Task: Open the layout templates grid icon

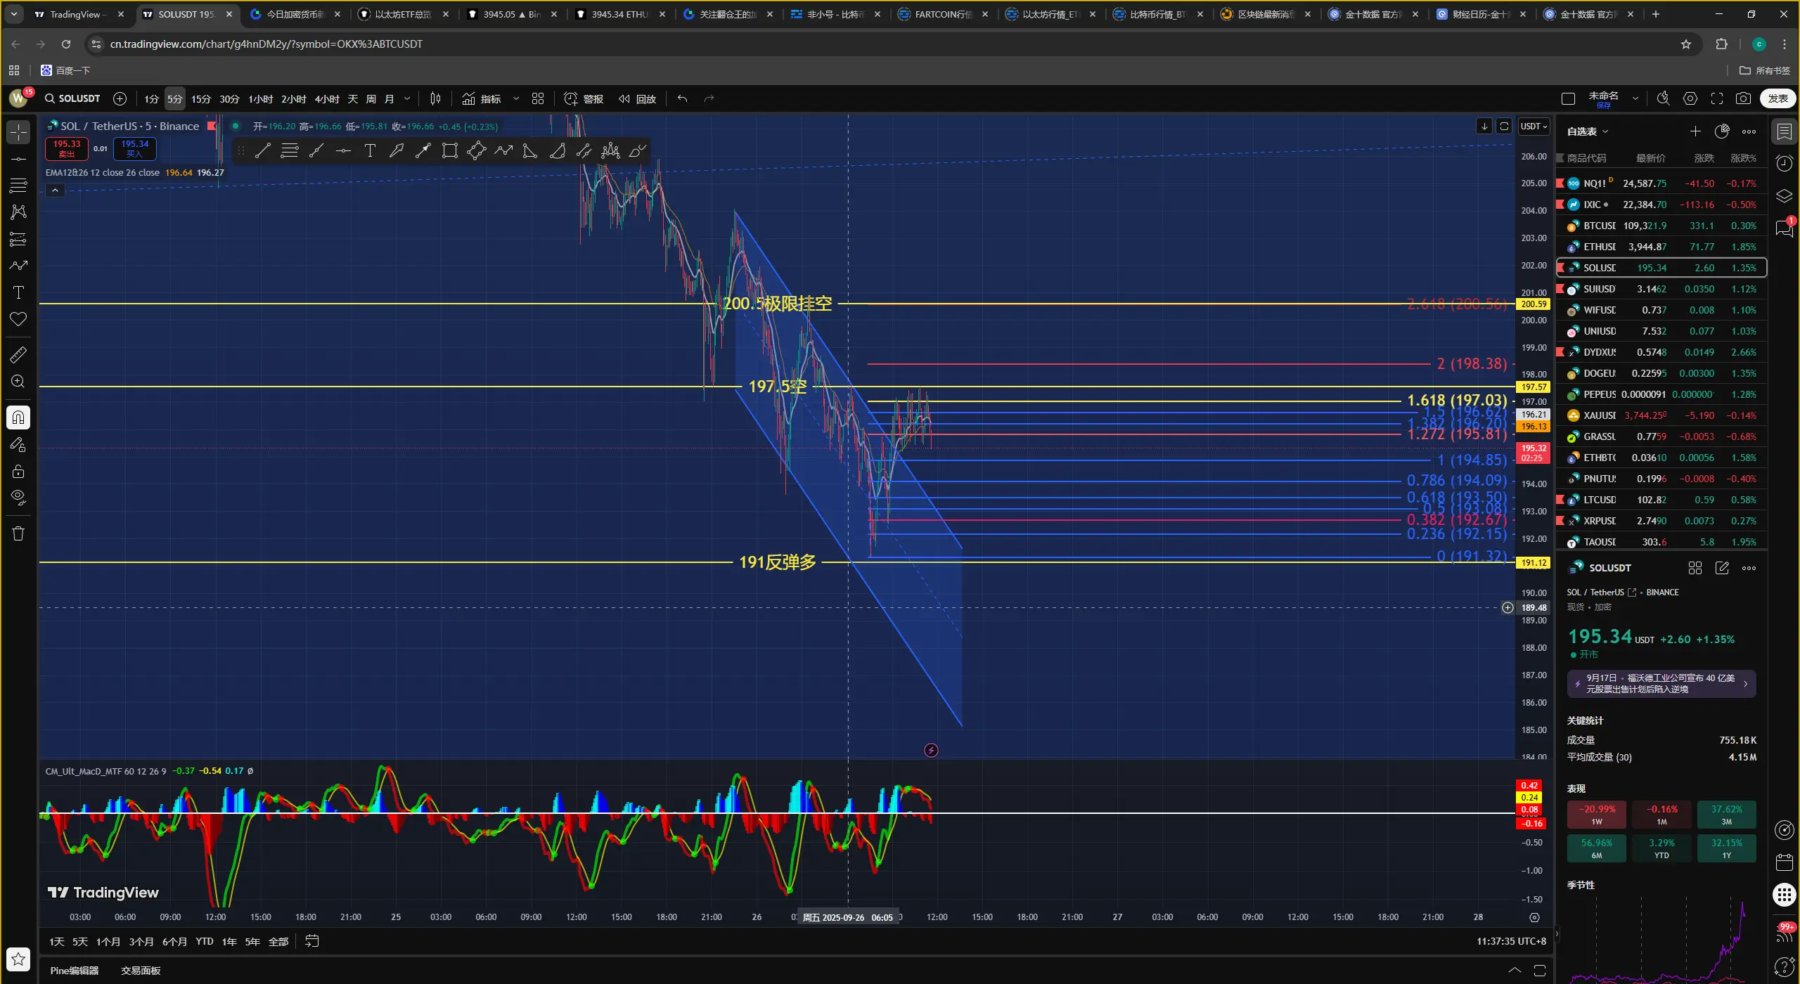Action: 538,99
